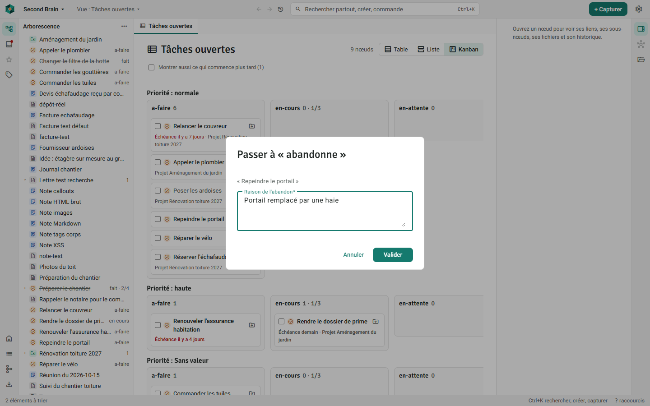650x406 pixels.
Task: Click Annuler in the dialog
Action: click(353, 255)
